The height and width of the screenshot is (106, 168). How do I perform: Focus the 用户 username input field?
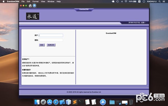click(x=51, y=35)
